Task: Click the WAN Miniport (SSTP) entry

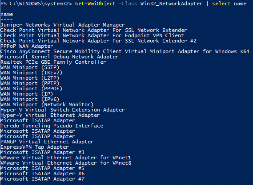Action: (30, 67)
